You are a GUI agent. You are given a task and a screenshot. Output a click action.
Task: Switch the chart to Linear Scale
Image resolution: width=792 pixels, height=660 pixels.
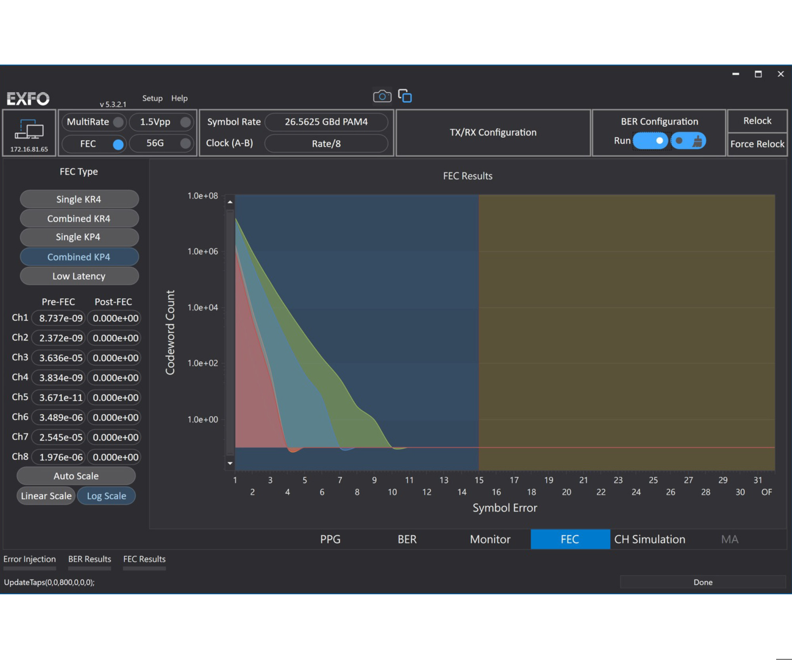point(46,496)
